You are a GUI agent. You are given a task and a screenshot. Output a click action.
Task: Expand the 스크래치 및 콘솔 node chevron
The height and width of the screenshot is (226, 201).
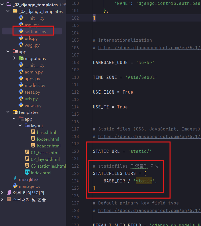(x=2, y=199)
